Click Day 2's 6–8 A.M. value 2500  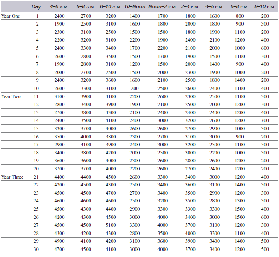tap(86, 24)
